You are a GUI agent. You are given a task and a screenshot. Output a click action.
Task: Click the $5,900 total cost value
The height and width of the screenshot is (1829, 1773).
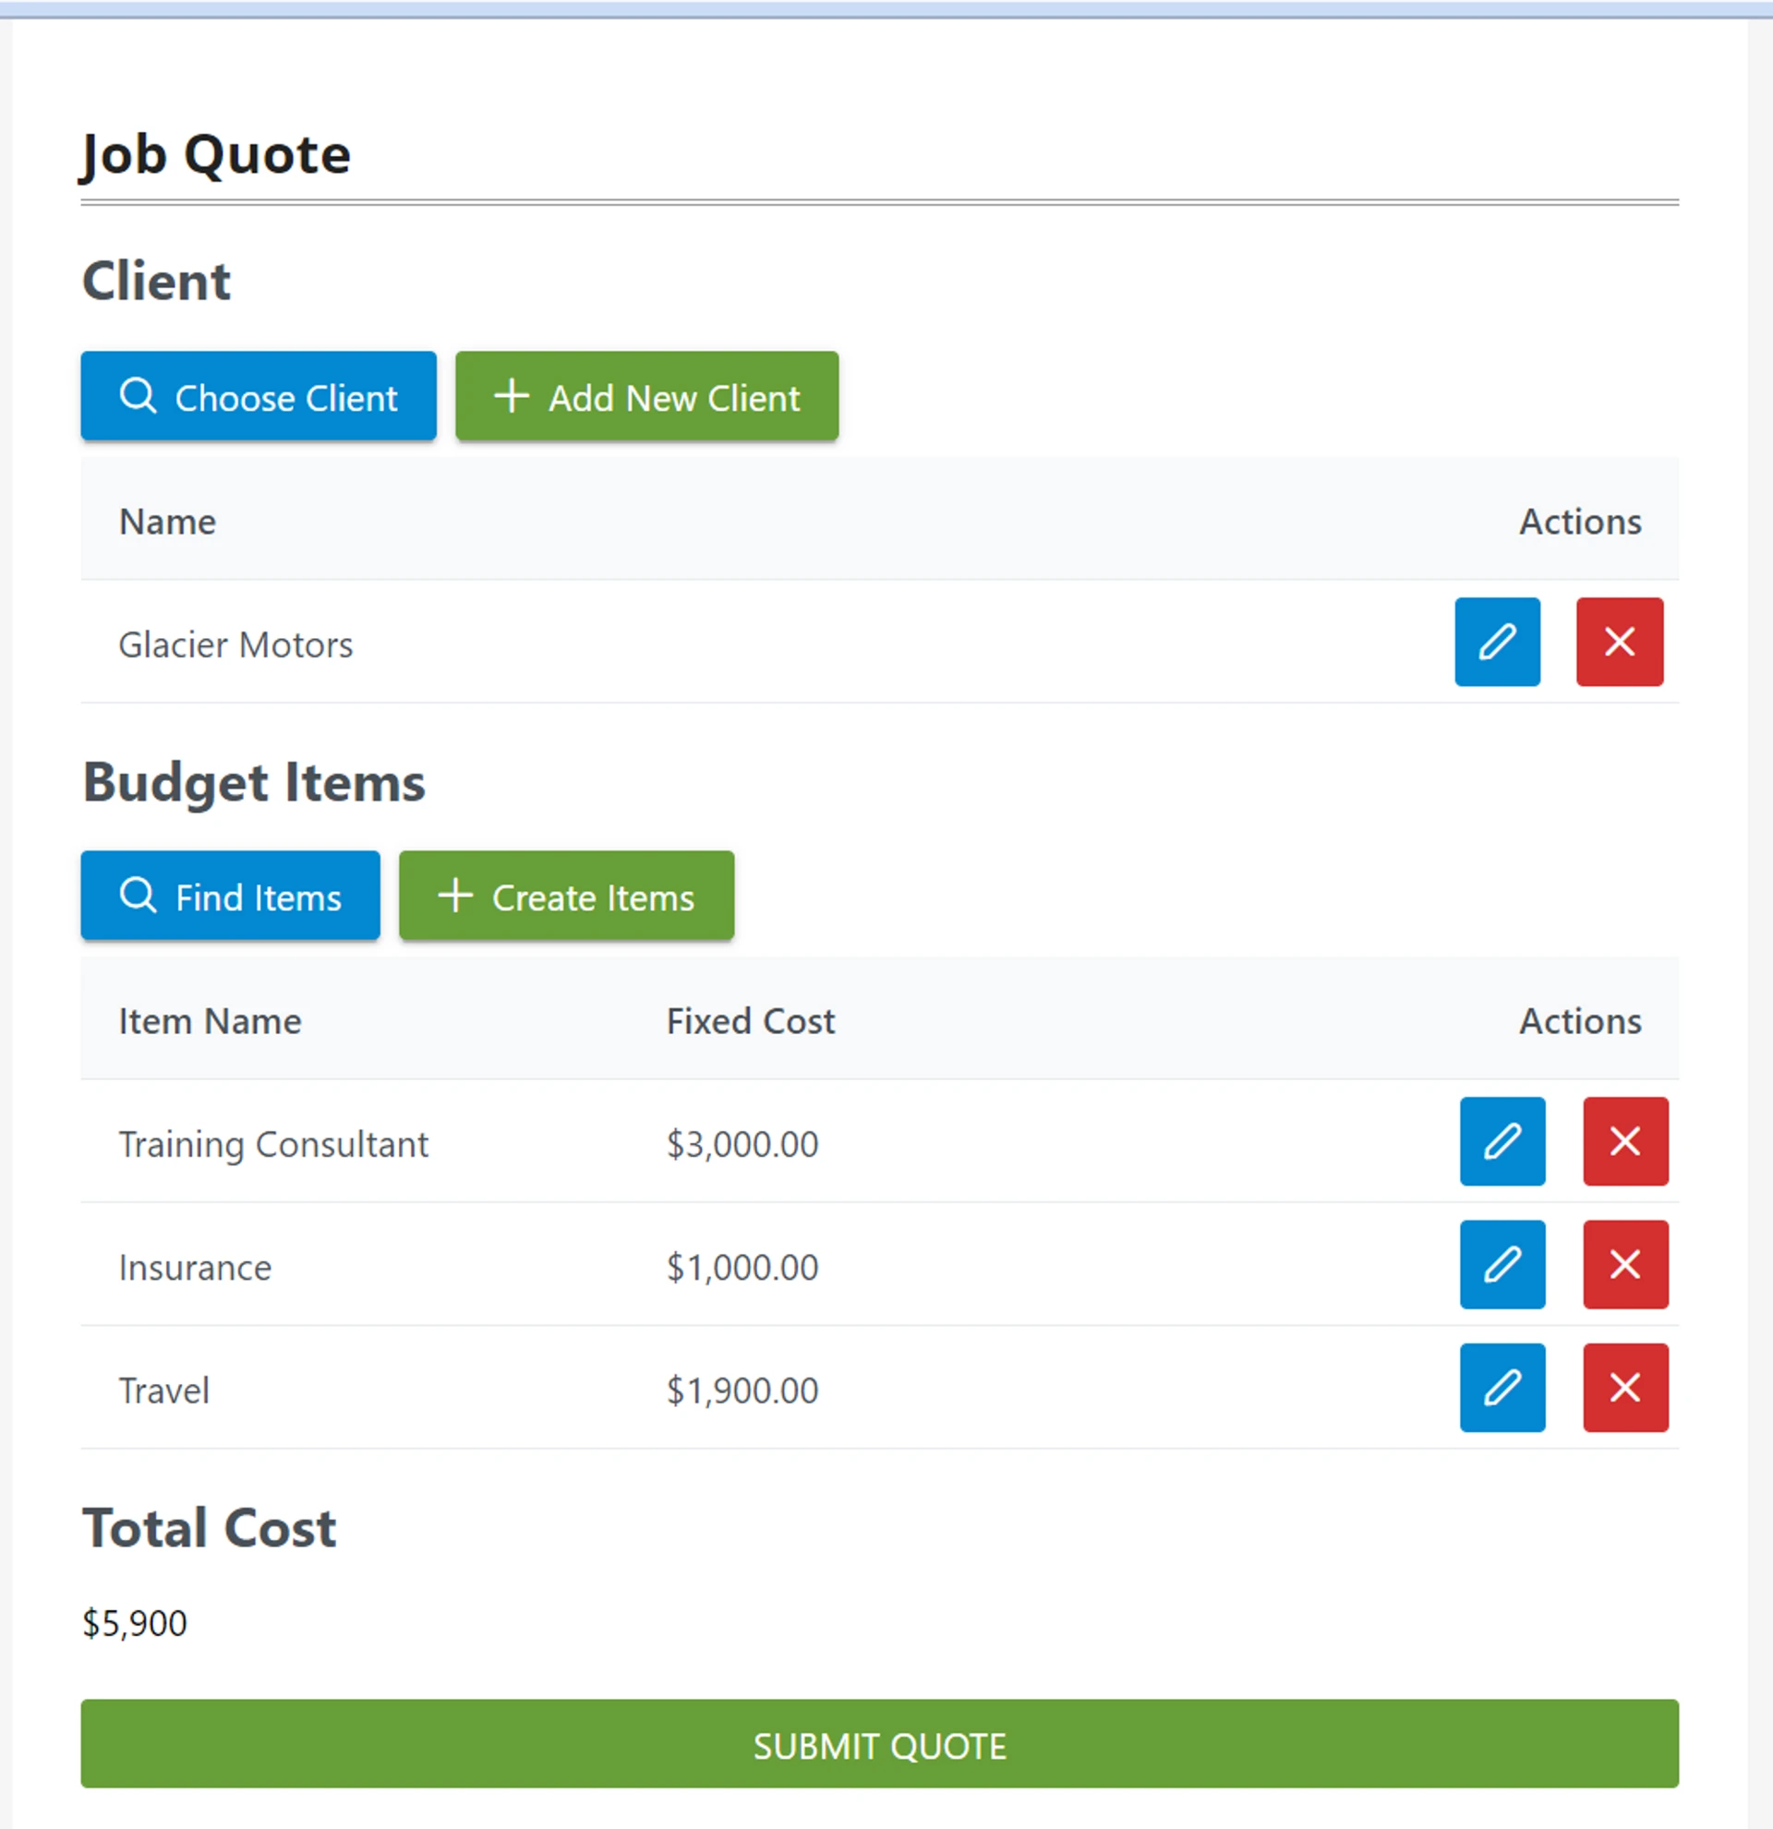pos(136,1624)
